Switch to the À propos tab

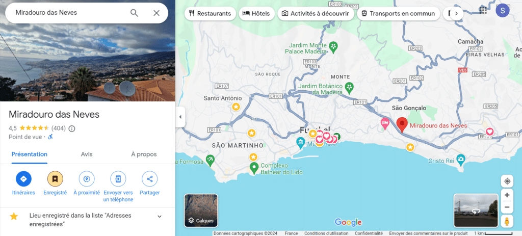click(x=144, y=154)
